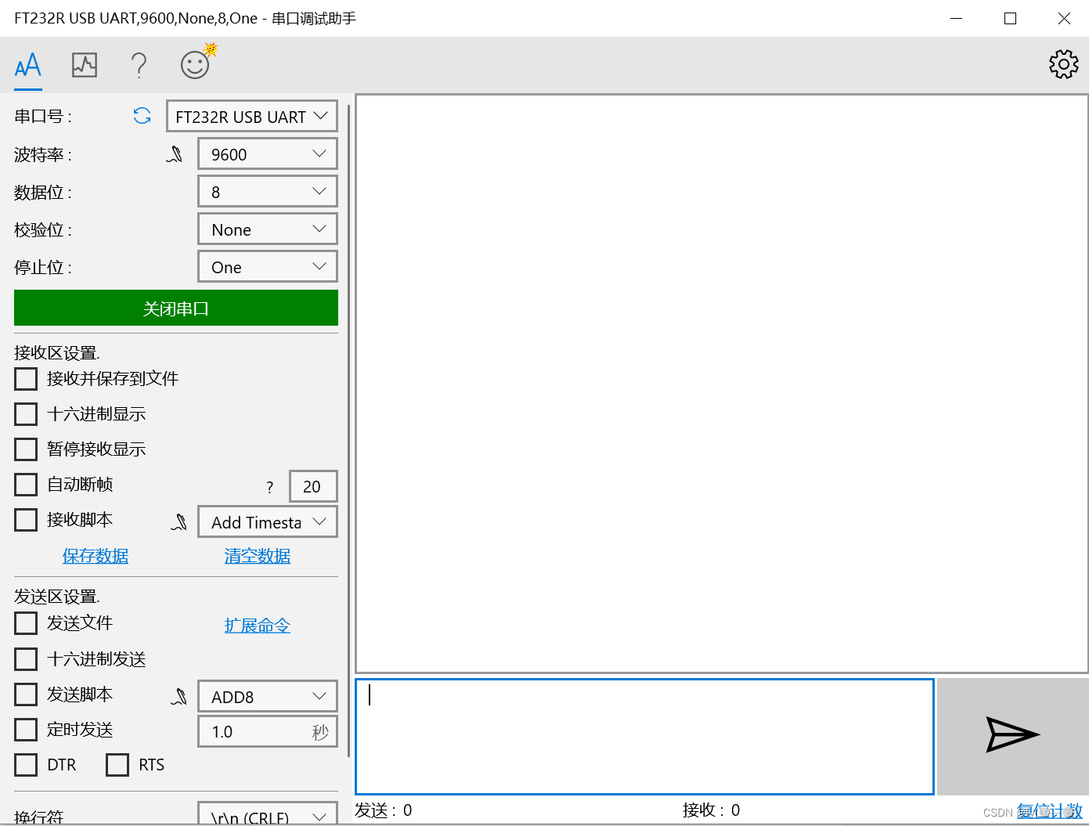Open the FT232R USB UART port dropdown
Viewport: 1089px width, 826px height.
[252, 116]
